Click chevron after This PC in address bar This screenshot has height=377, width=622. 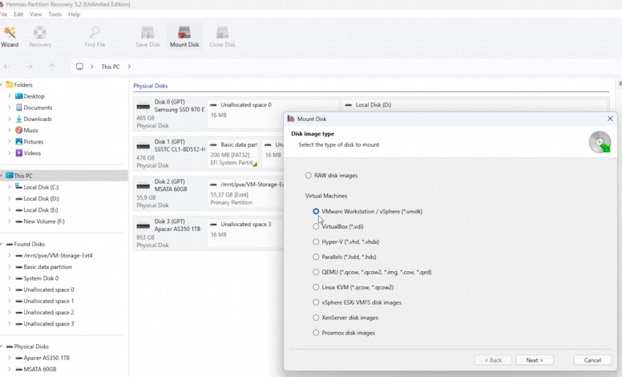(x=129, y=67)
